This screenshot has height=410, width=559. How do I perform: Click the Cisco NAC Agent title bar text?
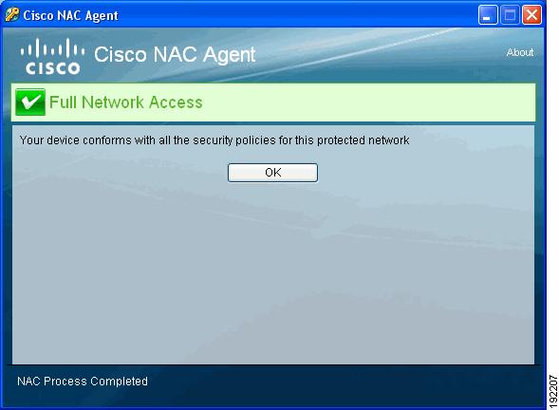70,16
